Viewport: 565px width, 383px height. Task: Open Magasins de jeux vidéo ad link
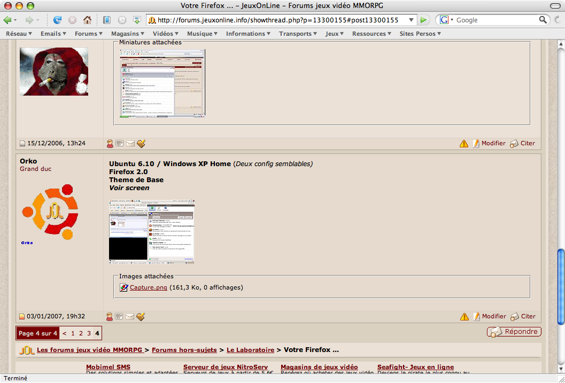coord(319,367)
